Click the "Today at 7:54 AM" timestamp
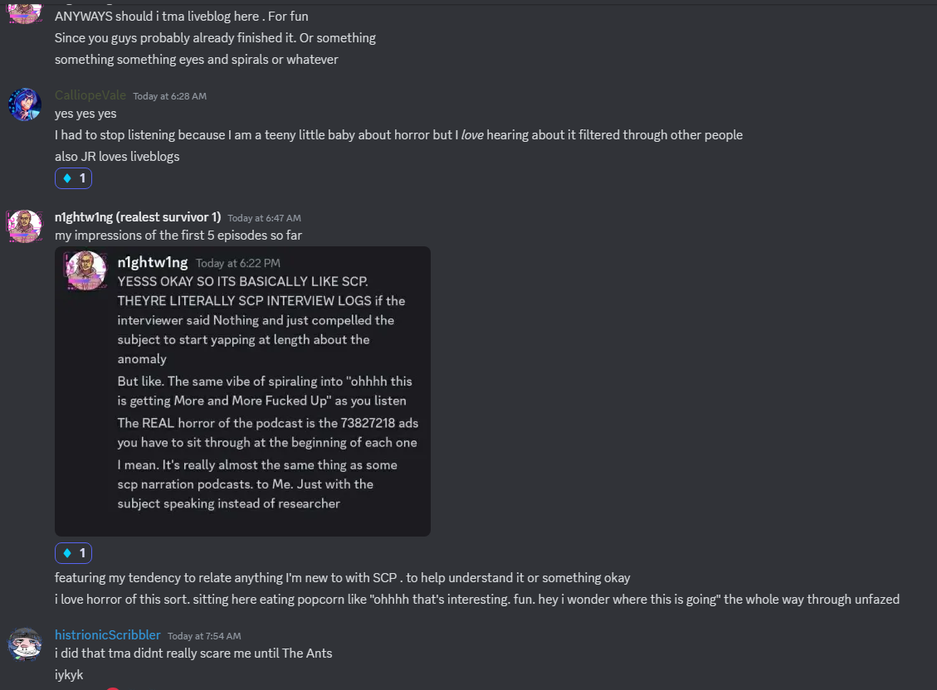The width and height of the screenshot is (937, 690). 204,636
